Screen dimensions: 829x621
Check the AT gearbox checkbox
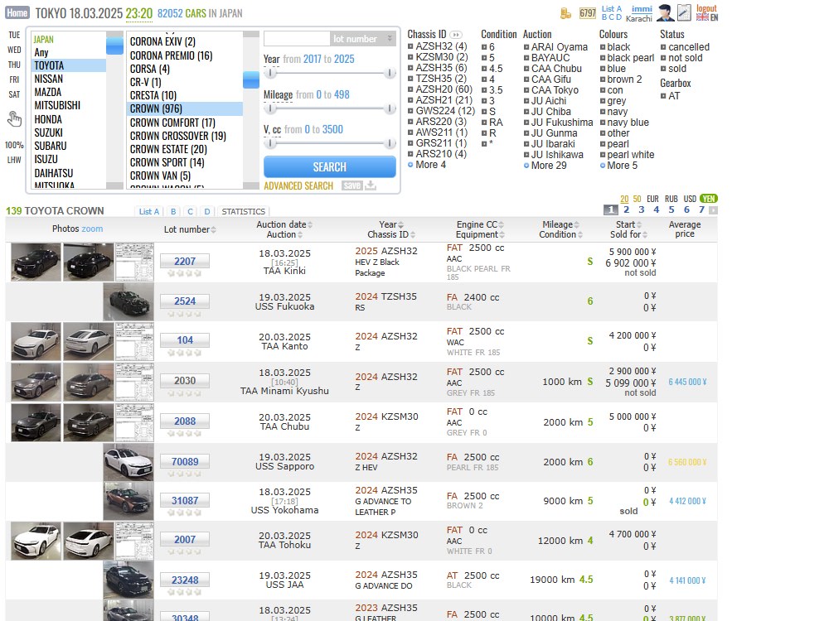click(x=663, y=96)
